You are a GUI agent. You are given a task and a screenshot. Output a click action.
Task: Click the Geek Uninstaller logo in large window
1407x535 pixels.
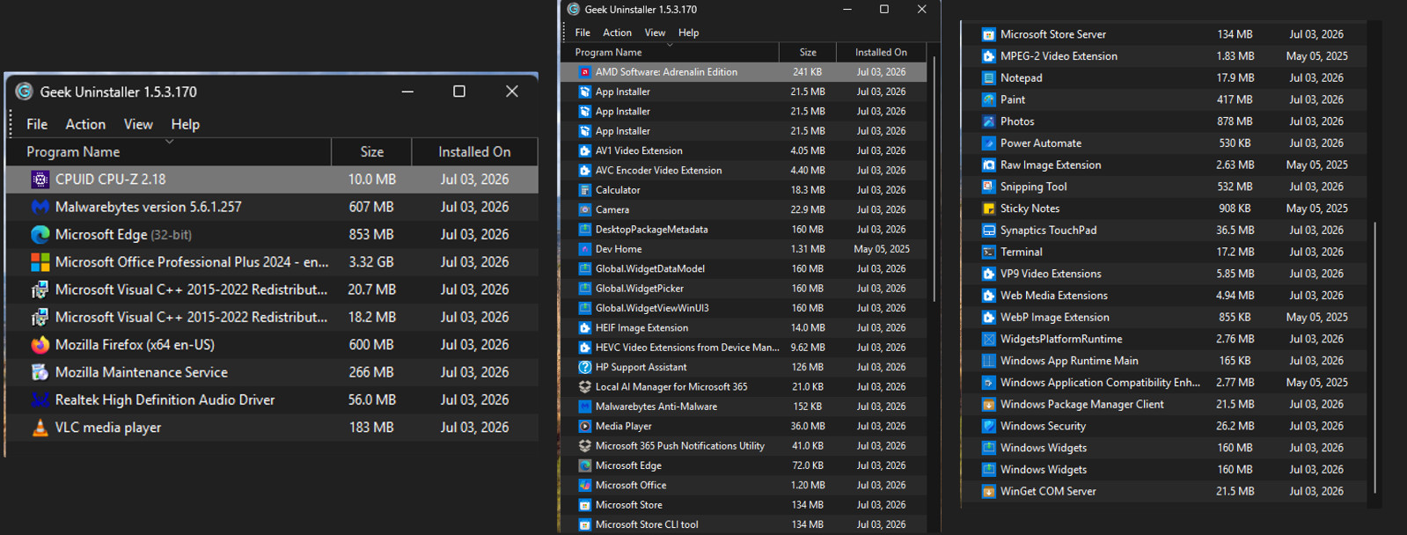(x=24, y=92)
